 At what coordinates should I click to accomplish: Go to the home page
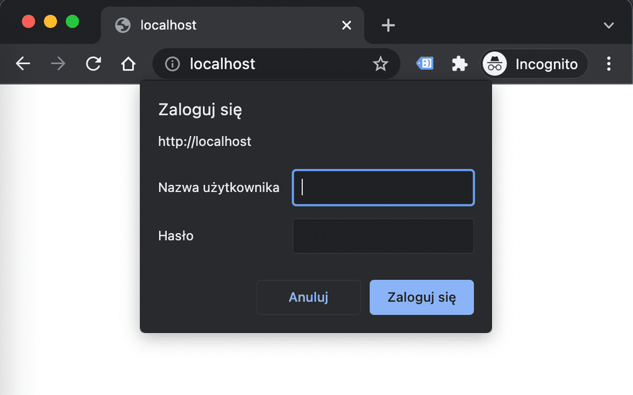click(x=128, y=64)
